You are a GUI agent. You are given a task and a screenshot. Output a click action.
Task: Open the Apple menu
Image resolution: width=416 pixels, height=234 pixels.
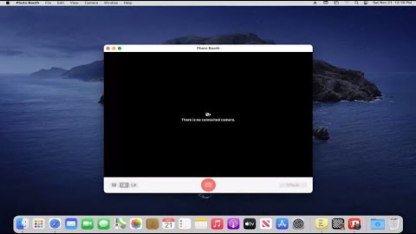8,3
